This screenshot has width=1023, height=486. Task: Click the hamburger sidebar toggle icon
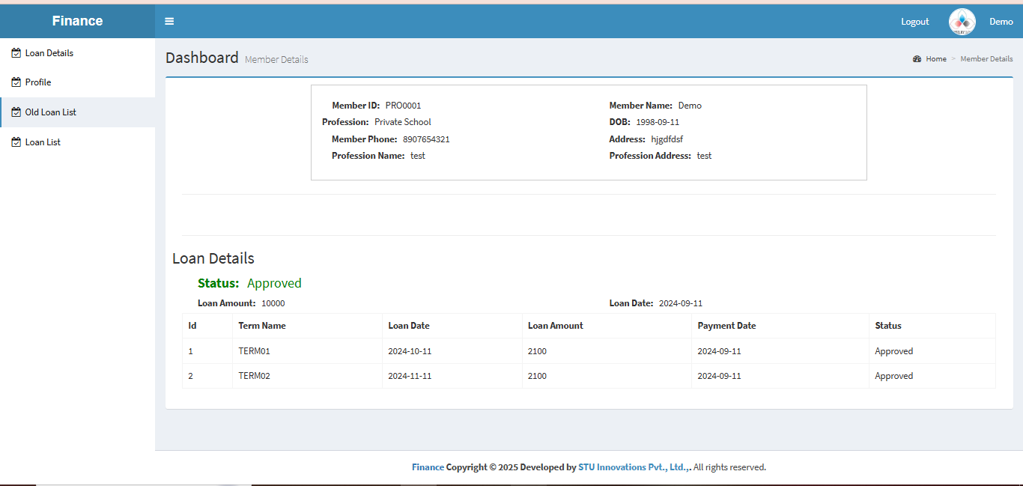point(169,21)
